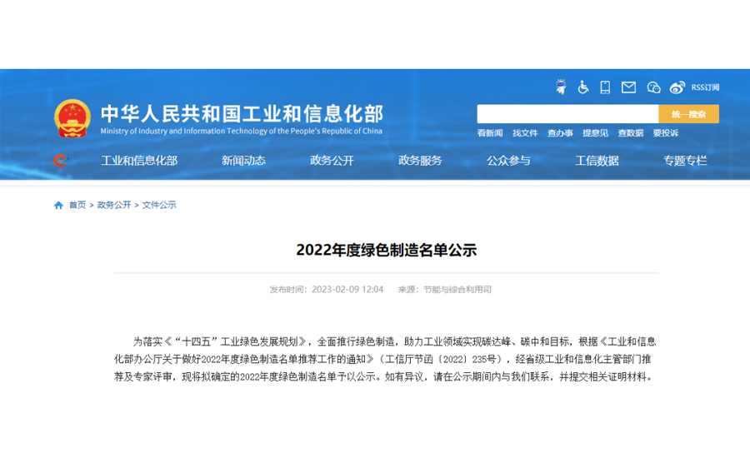Image resolution: width=750 pixels, height=468 pixels.
Task: Open the 政务服务 nav menu
Action: tap(421, 161)
